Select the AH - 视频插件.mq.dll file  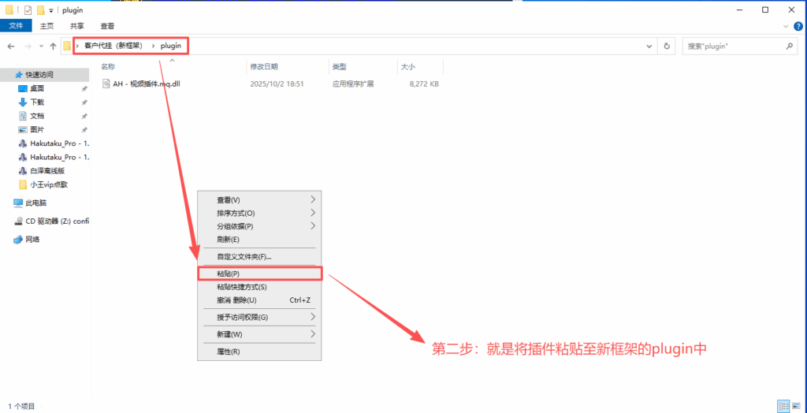pos(146,84)
